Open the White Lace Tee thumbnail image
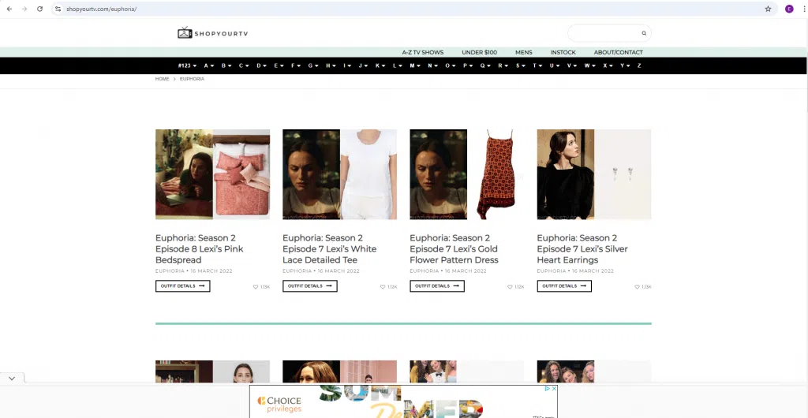 [339, 174]
